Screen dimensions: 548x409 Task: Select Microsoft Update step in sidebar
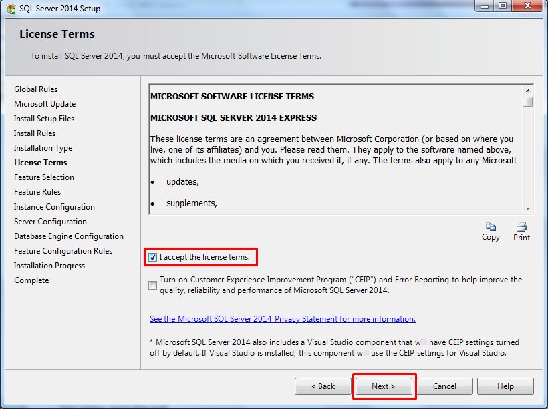tap(45, 104)
